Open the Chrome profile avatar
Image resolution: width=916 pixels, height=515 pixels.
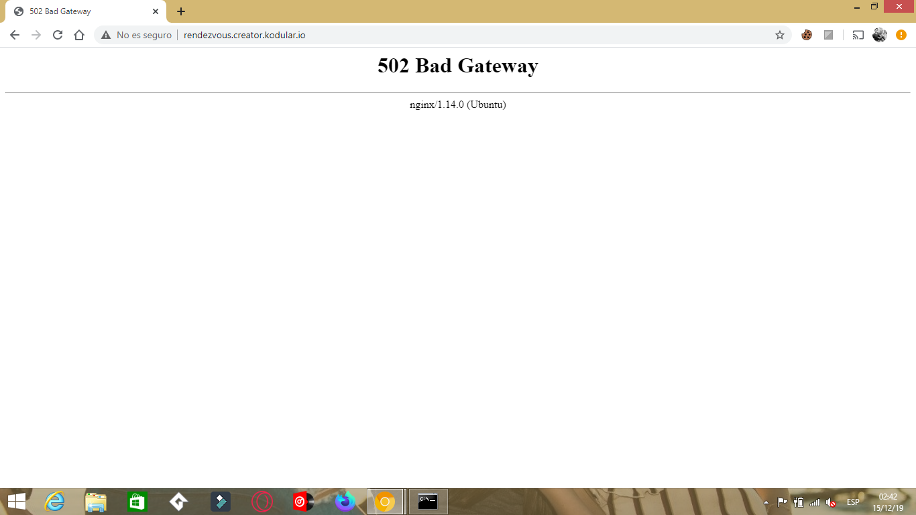point(880,35)
